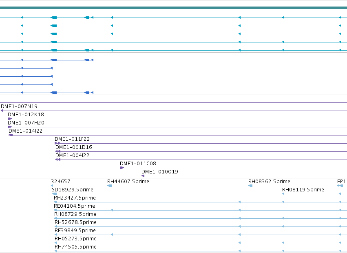This screenshot has height=253, width=347.
Task: Click the RH08362.5prime label
Action: (x=269, y=182)
